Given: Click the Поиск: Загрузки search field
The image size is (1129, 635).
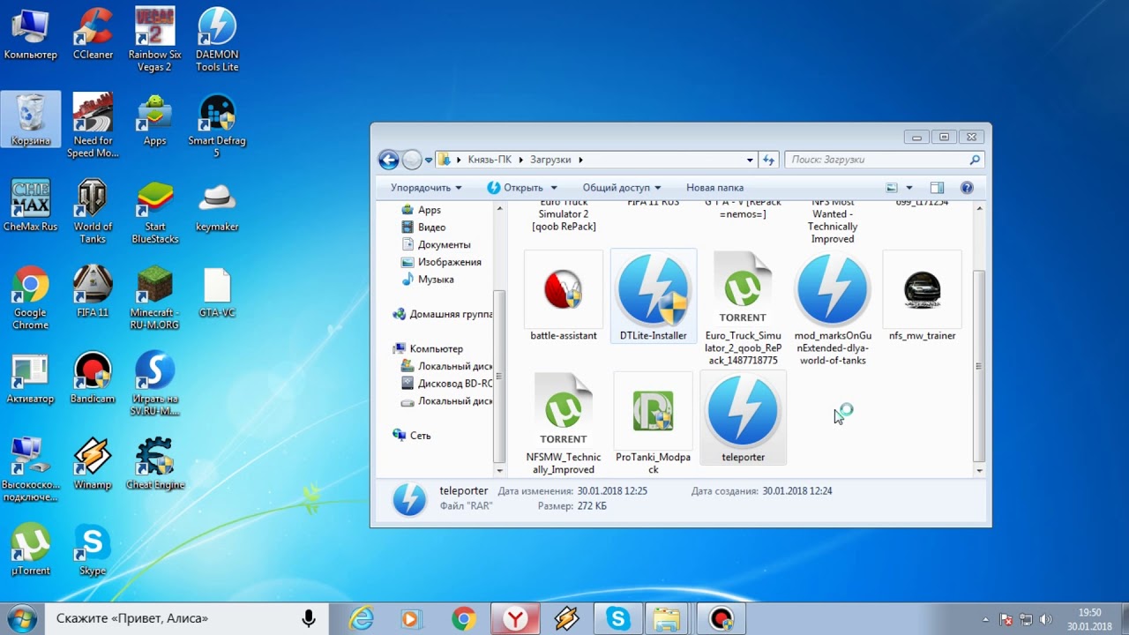Looking at the screenshot, I should 884,161.
